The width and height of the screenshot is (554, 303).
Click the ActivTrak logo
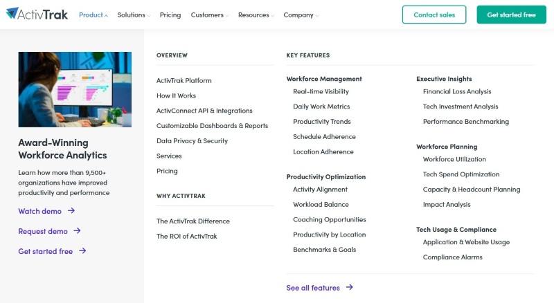pos(37,14)
